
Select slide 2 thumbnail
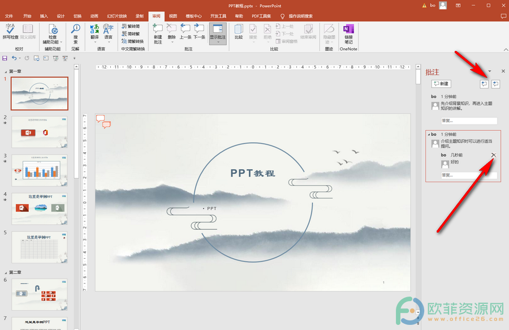coord(40,132)
